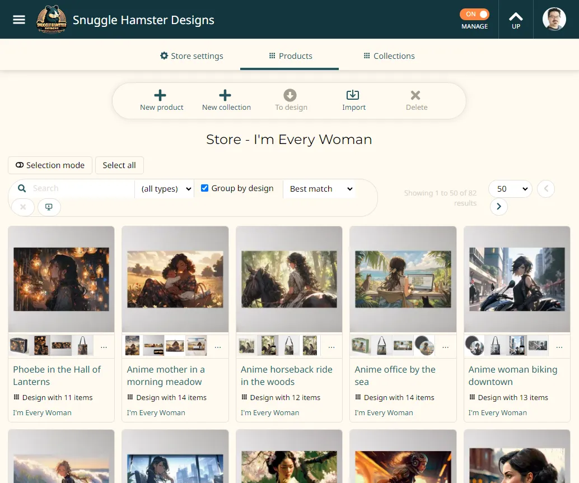This screenshot has width=579, height=483.
Task: Click 'Showing 1 to 50 of 82 results'
Action: tap(440, 198)
